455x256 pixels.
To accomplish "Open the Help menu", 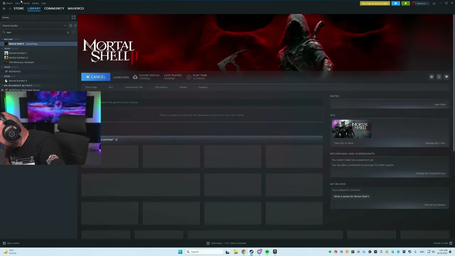I will (x=44, y=3).
